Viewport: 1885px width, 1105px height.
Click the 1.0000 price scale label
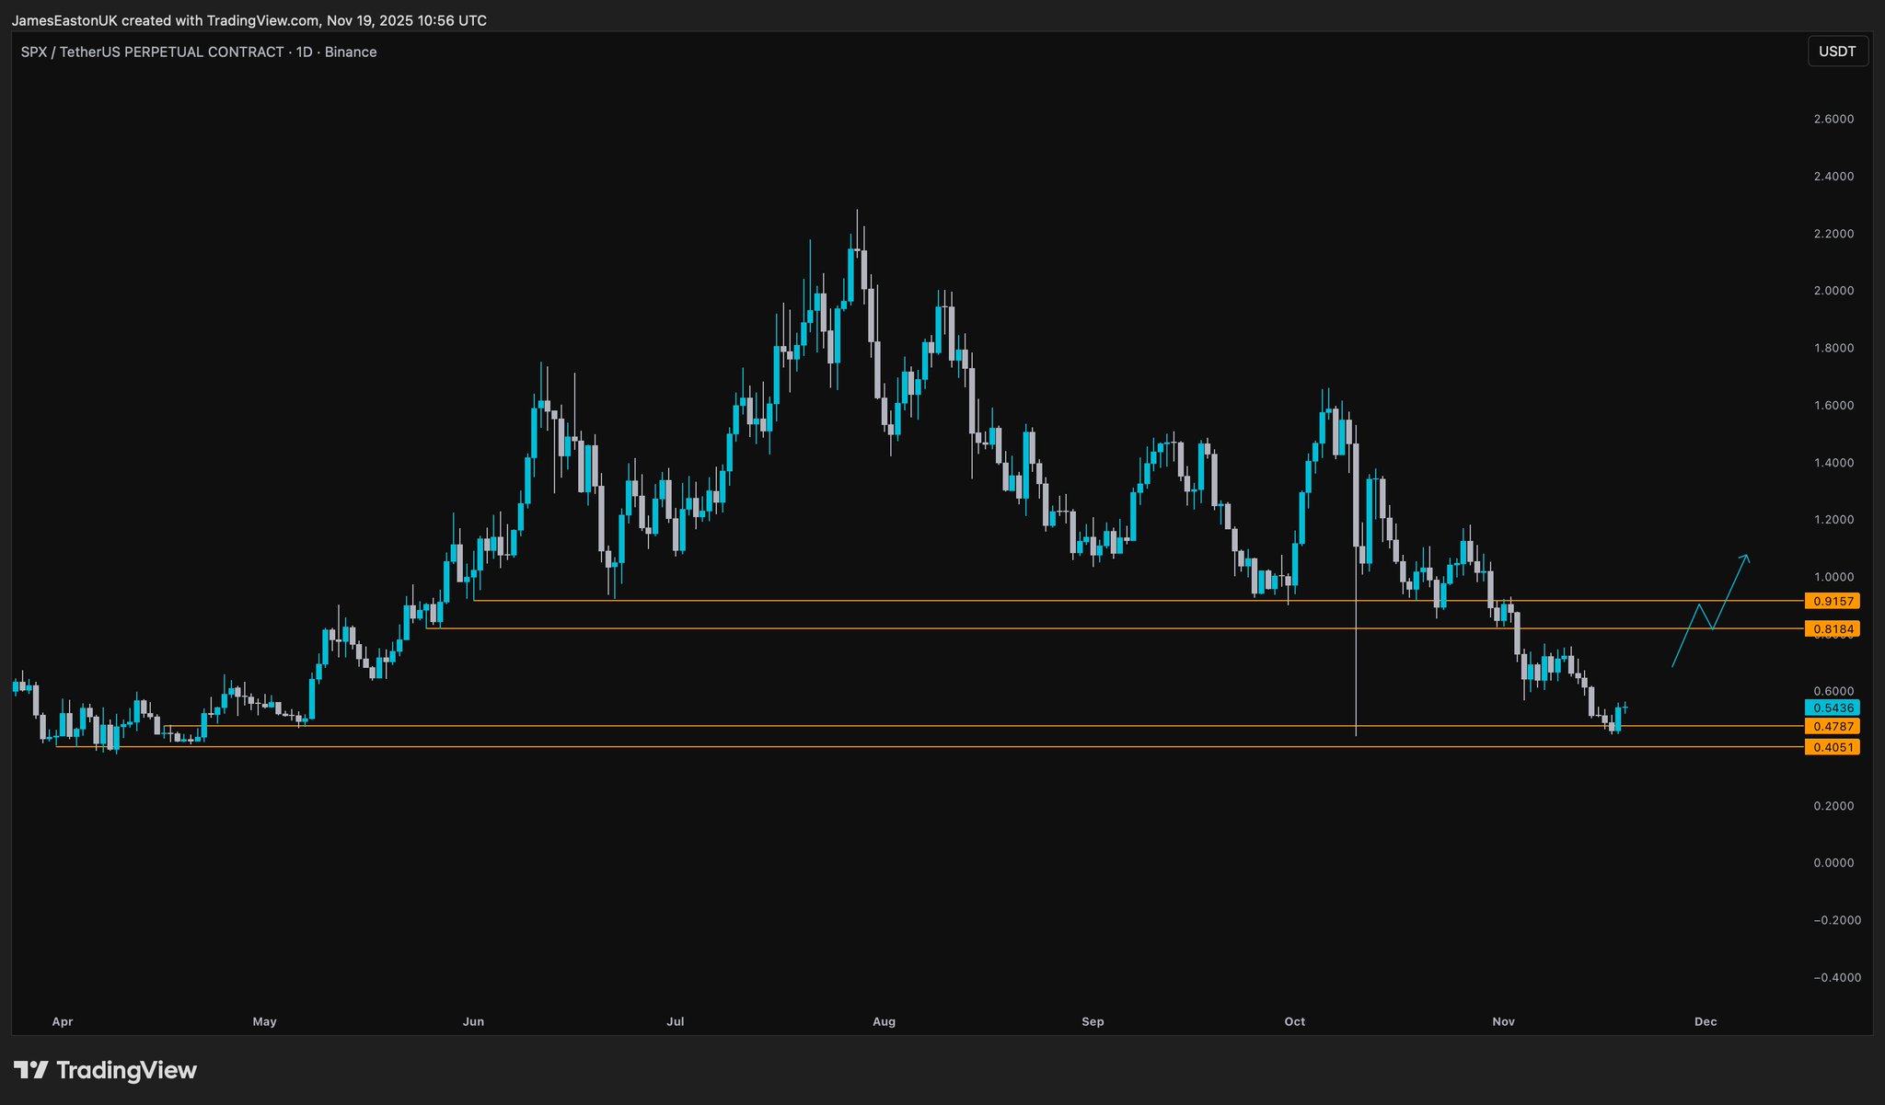1833,577
